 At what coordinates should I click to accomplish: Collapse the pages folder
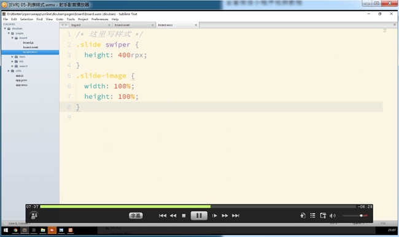click(x=9, y=33)
